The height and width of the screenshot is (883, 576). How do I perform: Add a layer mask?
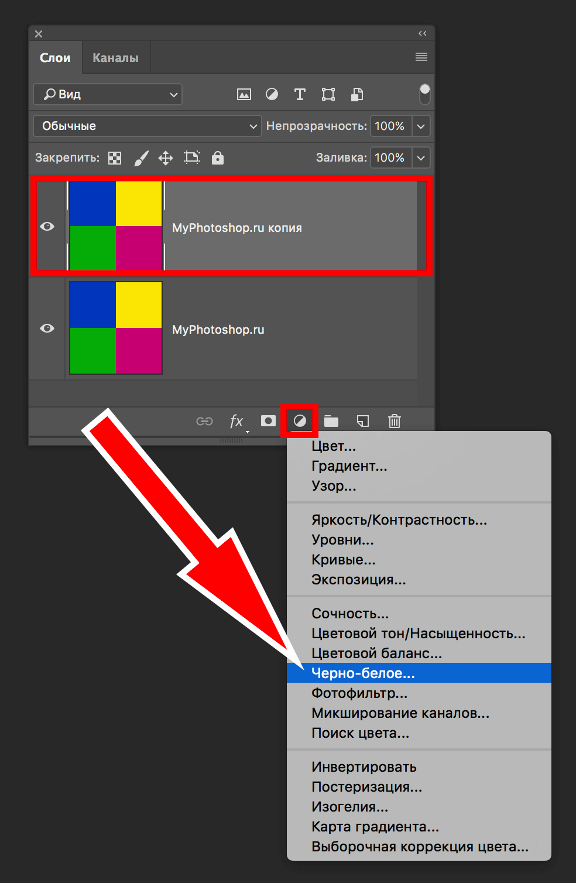pos(268,421)
